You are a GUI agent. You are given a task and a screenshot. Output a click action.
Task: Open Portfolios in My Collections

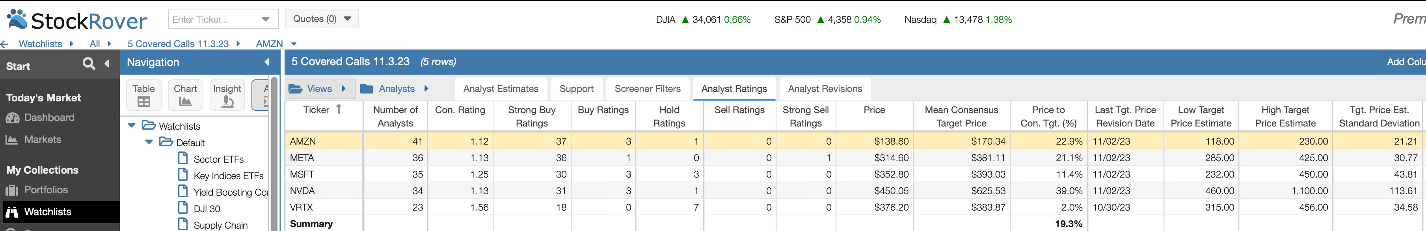point(46,190)
